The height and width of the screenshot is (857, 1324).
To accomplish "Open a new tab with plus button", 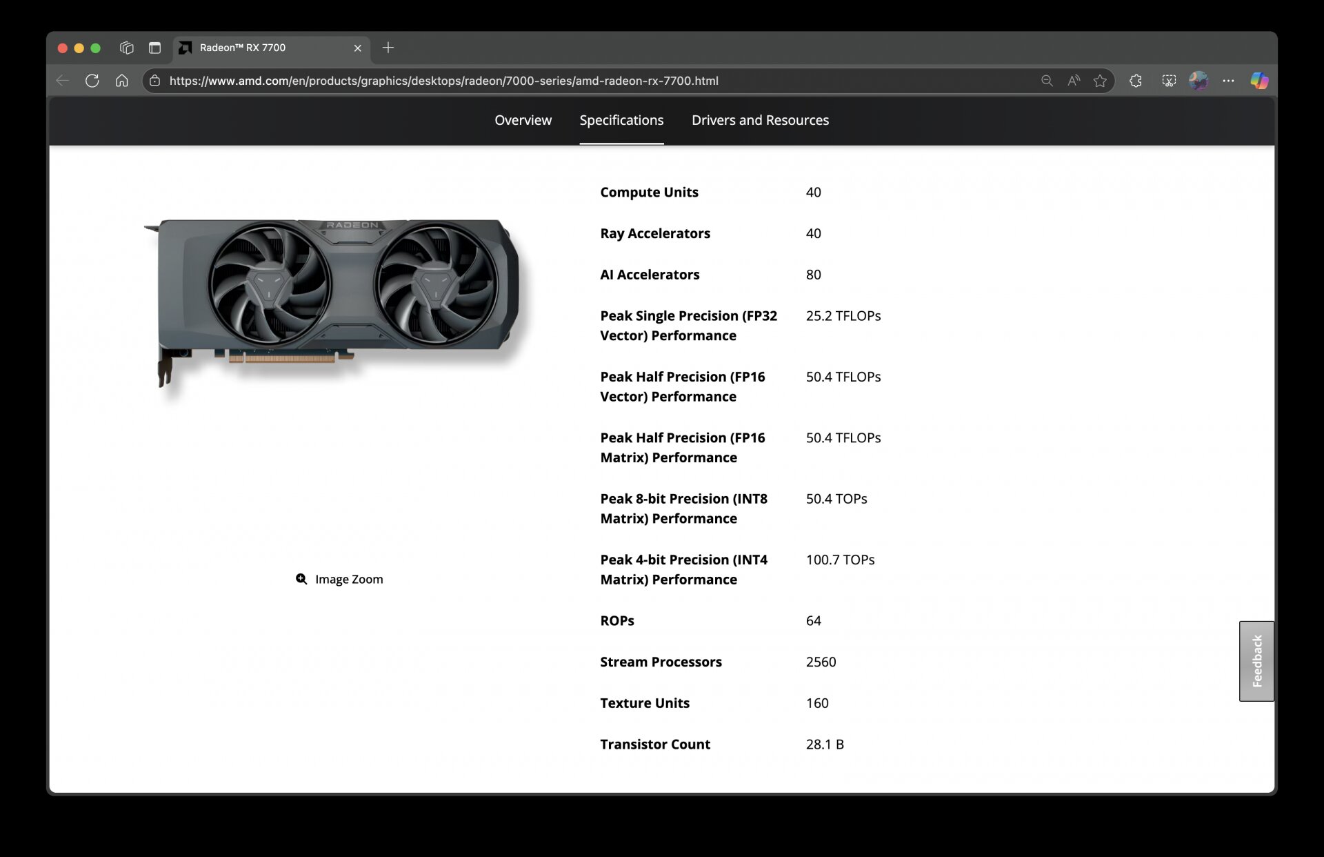I will click(388, 48).
